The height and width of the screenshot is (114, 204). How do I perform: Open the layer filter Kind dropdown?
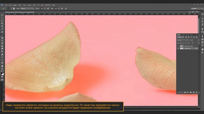point(181,37)
